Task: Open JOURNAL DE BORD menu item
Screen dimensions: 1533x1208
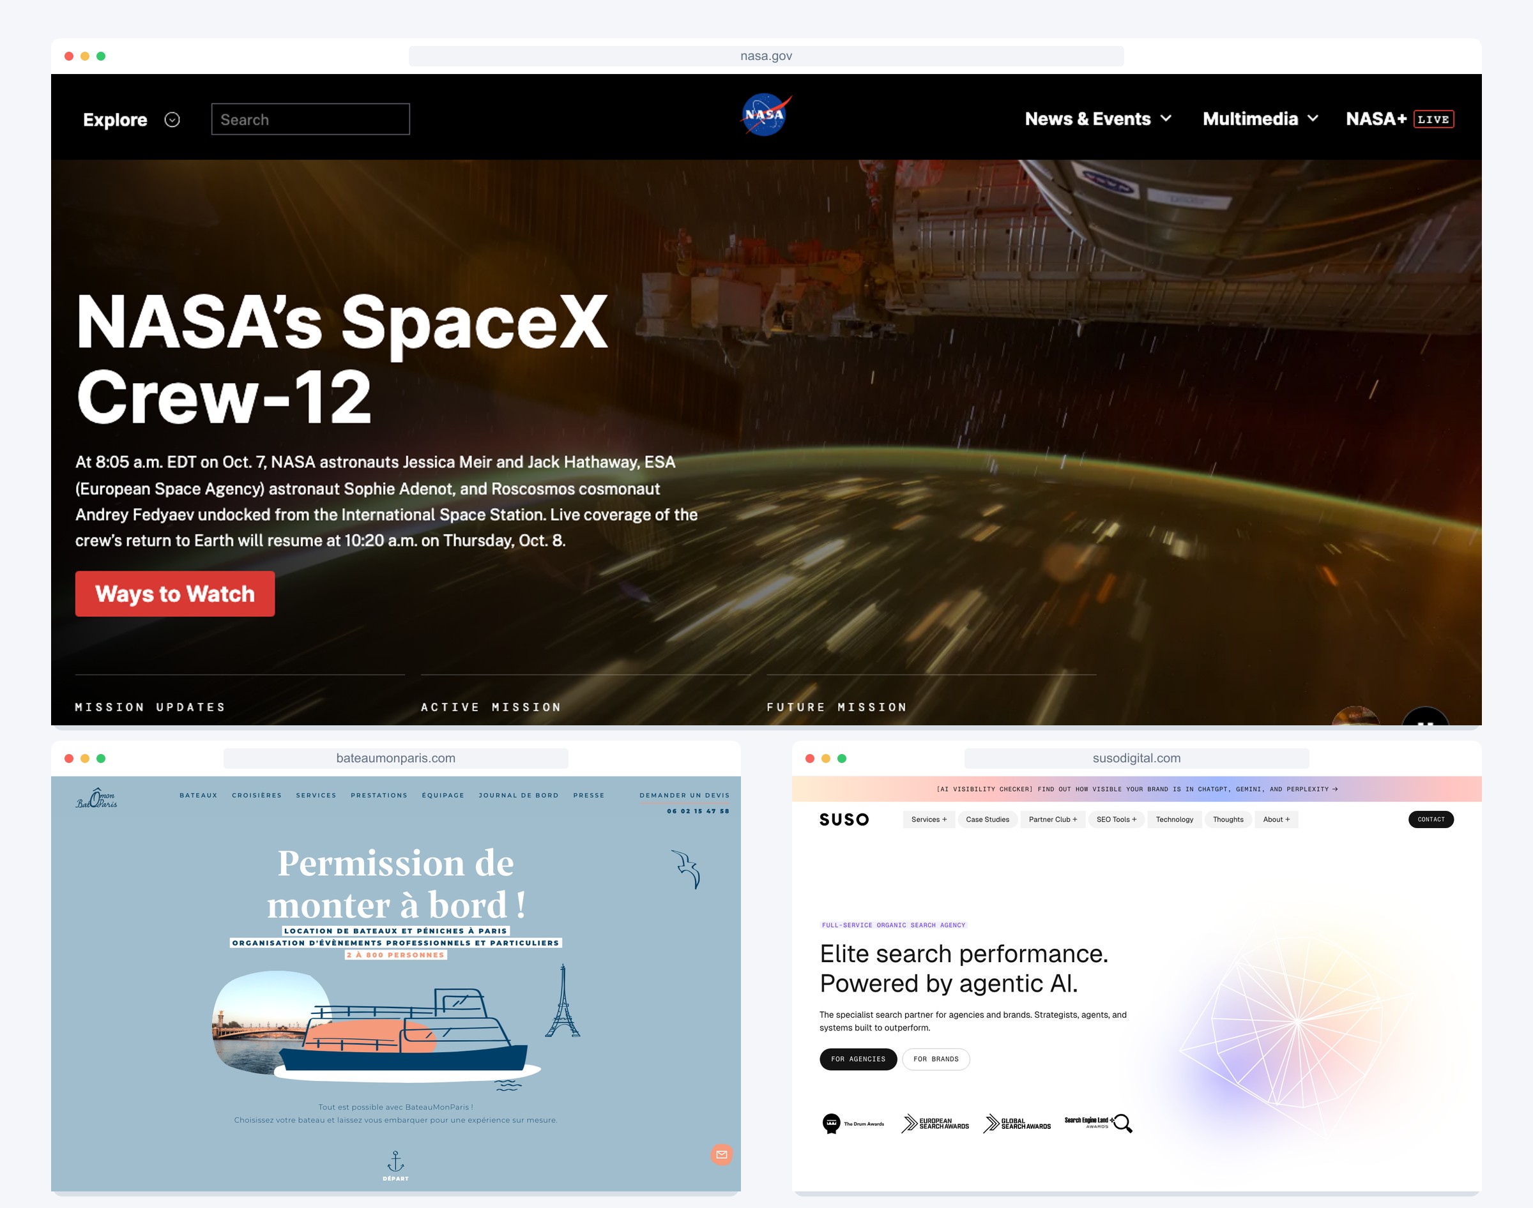Action: pos(519,796)
